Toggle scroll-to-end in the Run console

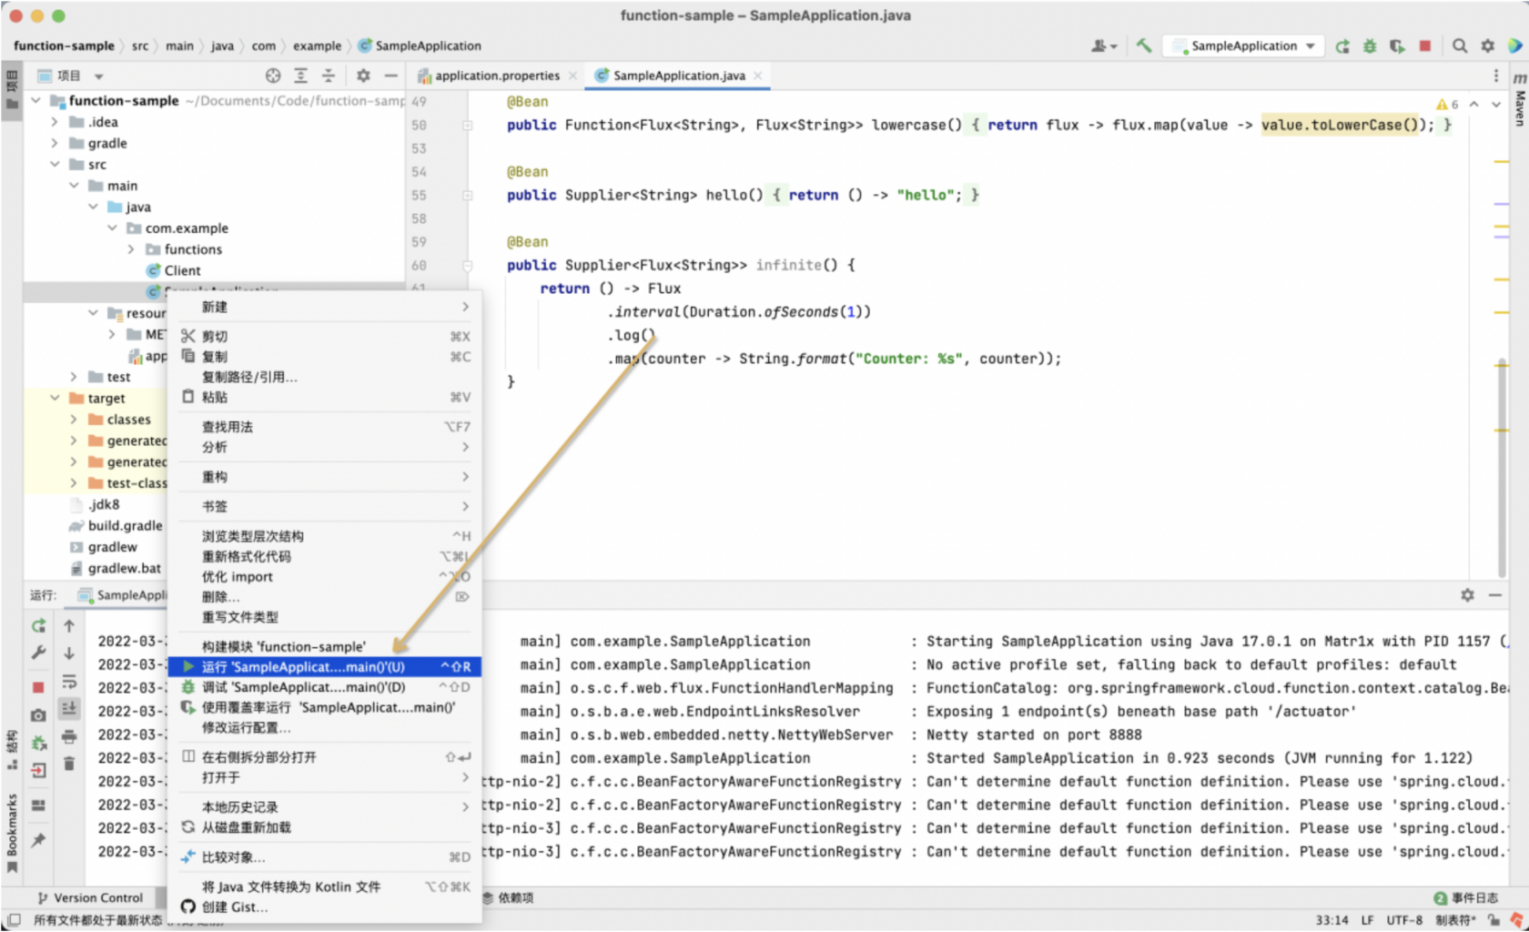pos(69,709)
